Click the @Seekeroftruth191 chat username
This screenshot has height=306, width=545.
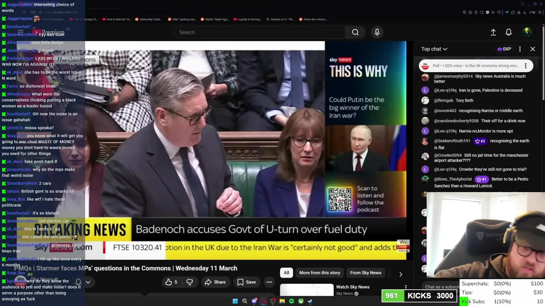[452, 141]
